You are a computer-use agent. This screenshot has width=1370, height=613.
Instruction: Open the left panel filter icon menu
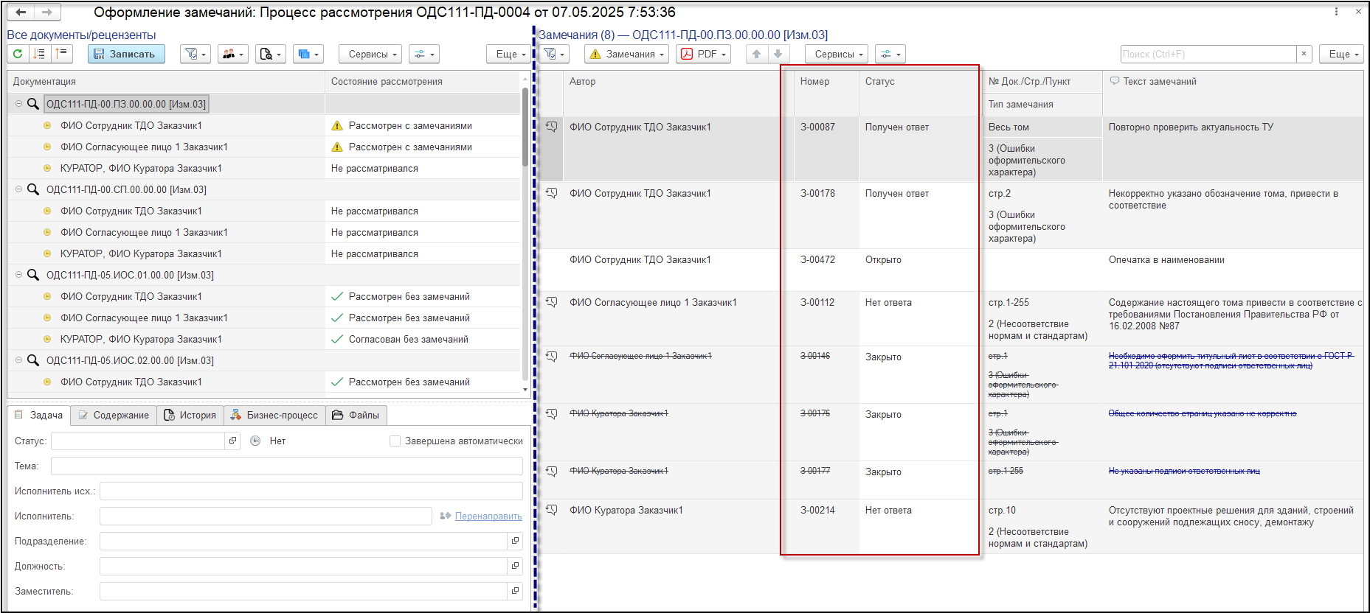[196, 54]
